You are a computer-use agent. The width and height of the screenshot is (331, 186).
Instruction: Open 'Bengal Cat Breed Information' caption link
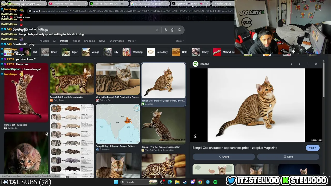click(x=67, y=97)
